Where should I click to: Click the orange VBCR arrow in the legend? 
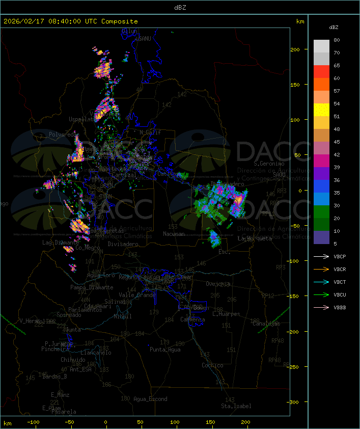tap(321, 269)
